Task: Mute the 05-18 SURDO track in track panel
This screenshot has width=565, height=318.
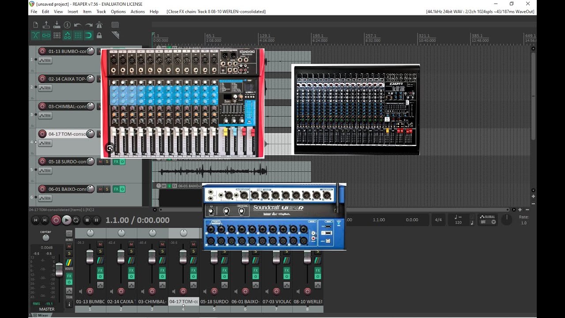Action: [x=100, y=162]
